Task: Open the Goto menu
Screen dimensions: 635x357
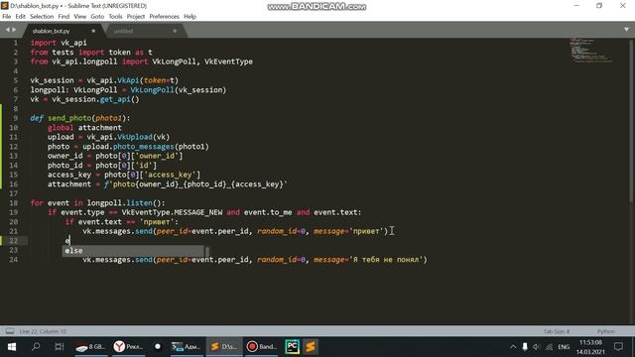Action: click(x=97, y=17)
